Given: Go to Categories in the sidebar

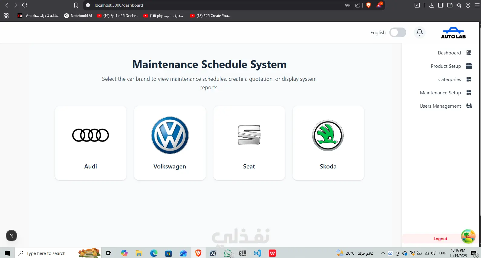Looking at the screenshot, I should (x=455, y=79).
